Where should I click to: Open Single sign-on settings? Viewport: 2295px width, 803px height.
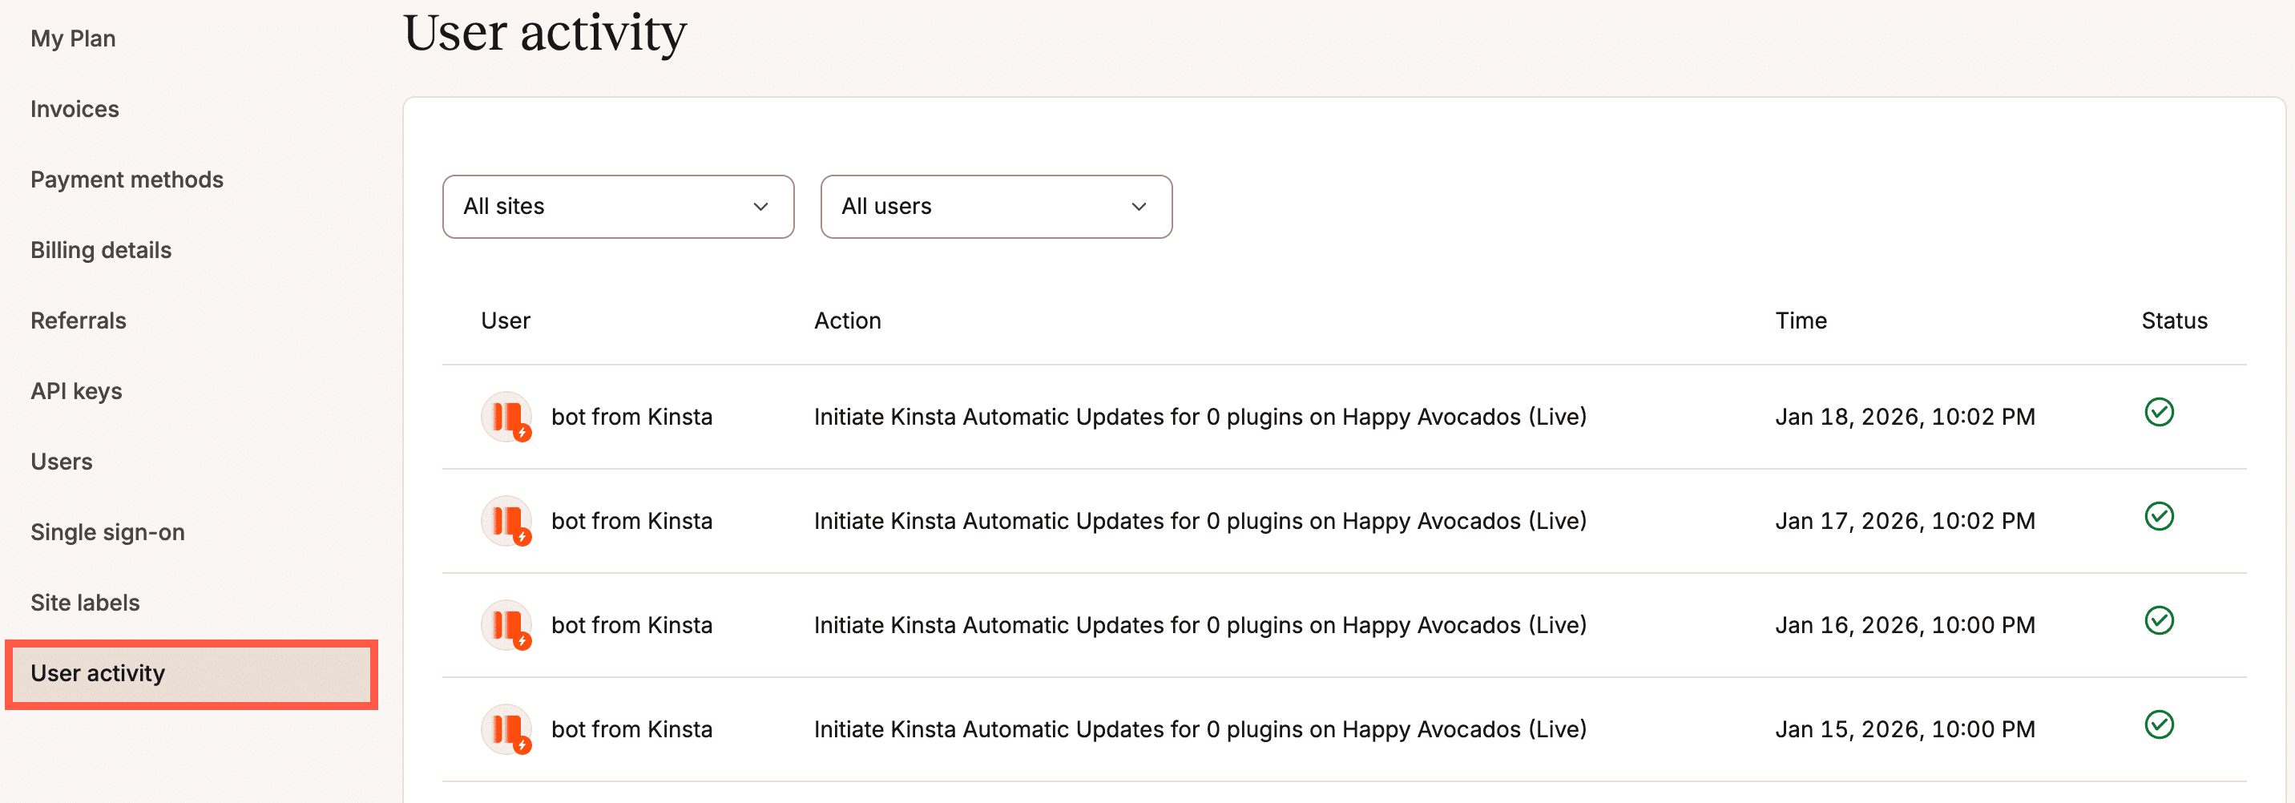click(108, 532)
